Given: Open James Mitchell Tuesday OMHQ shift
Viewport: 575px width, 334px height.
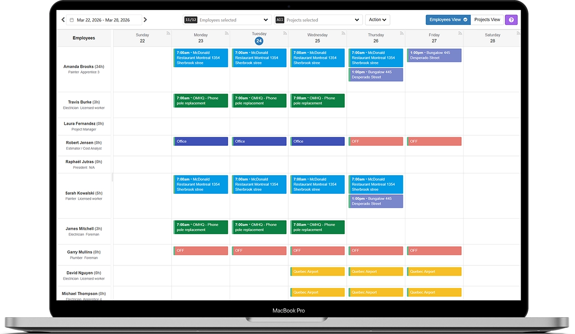Looking at the screenshot, I should coord(259,227).
